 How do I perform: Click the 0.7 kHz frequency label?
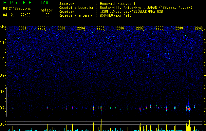[3, 108]
